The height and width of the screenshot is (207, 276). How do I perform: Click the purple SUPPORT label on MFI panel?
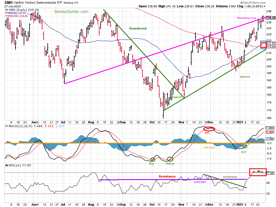200,182
